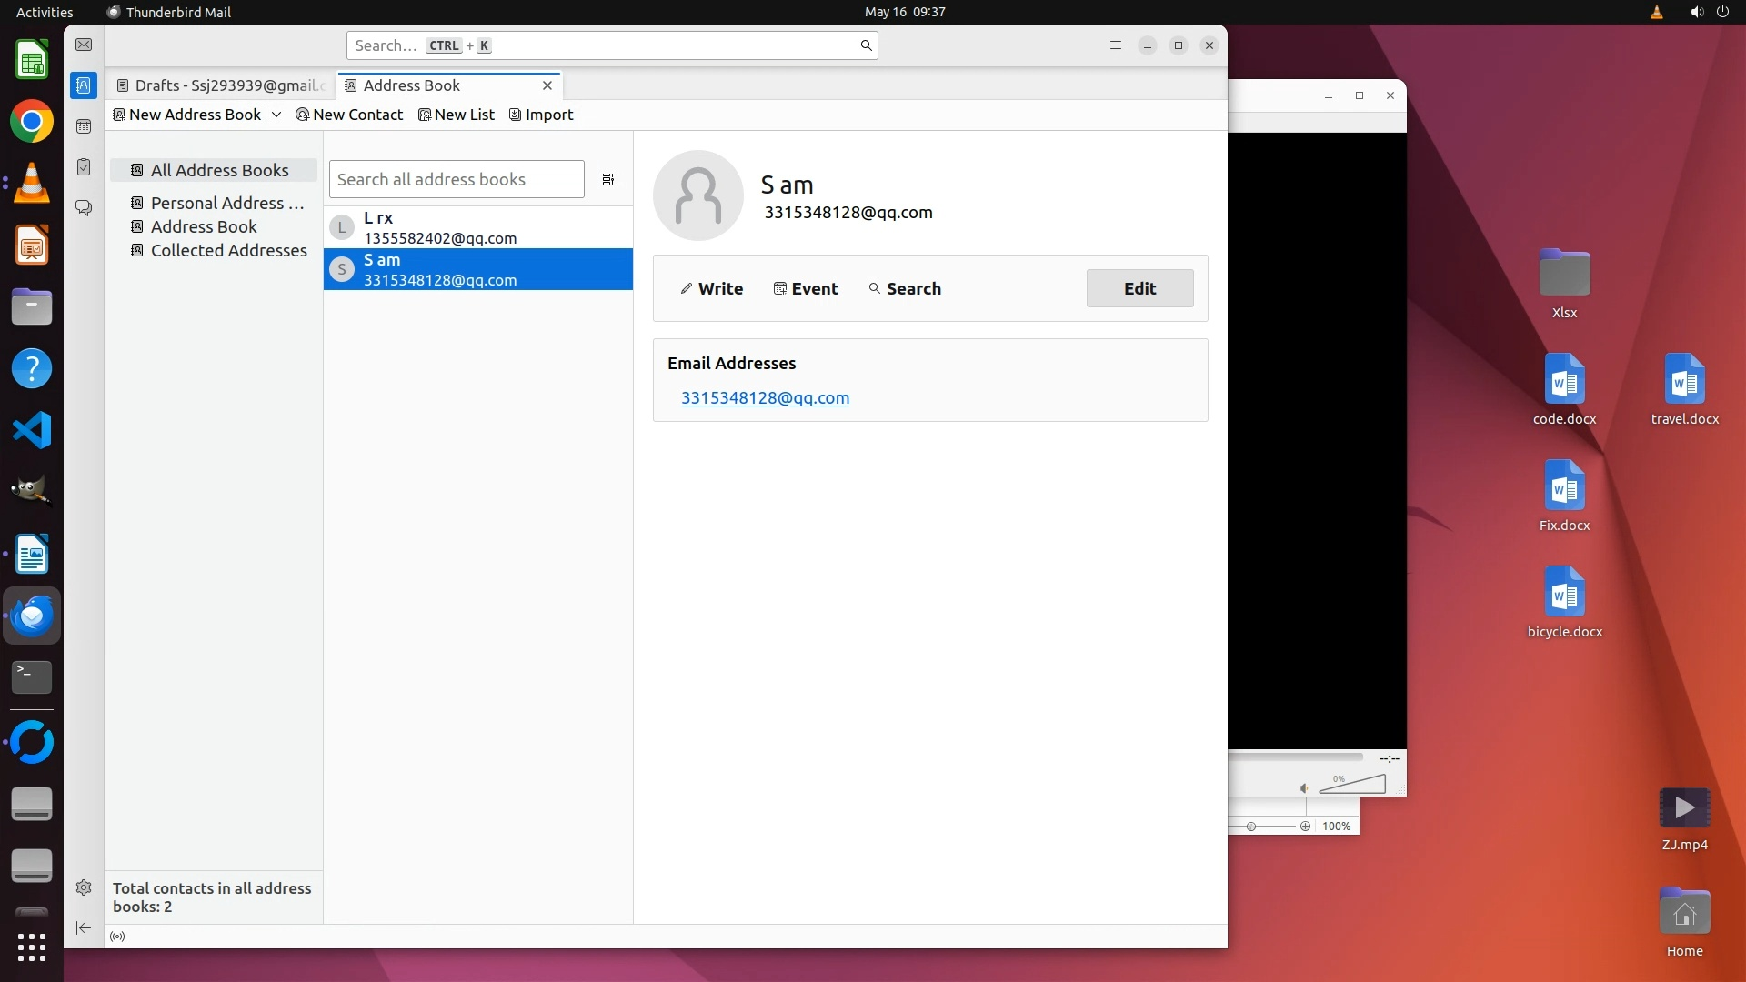The height and width of the screenshot is (982, 1746).
Task: Click the Edit contact button
Action: [x=1139, y=288]
